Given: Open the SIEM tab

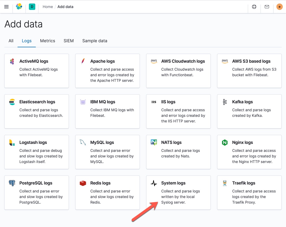Looking at the screenshot, I should [x=69, y=41].
